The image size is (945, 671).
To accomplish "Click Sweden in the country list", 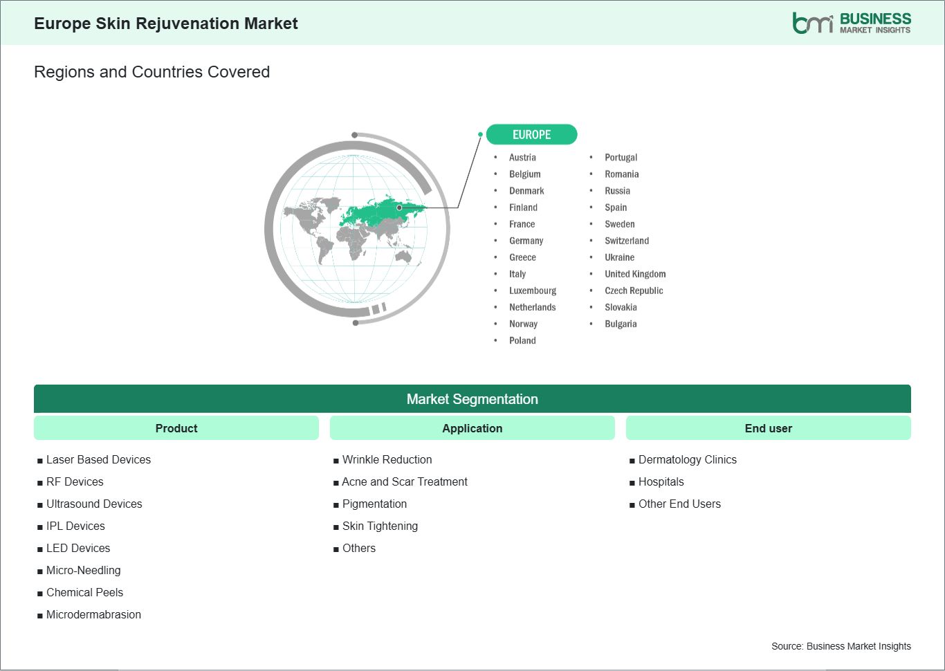I will pos(620,224).
